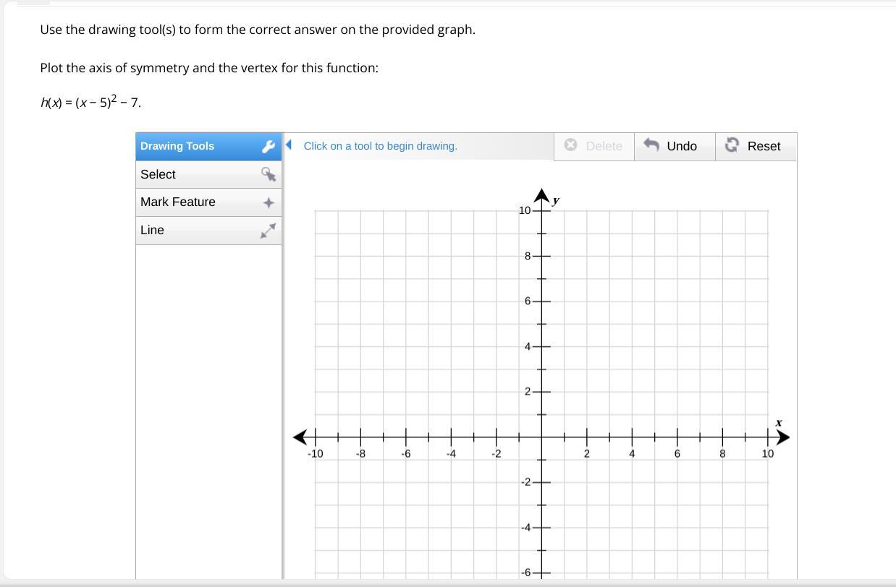Click the Drawing Tools header title

coord(177,146)
